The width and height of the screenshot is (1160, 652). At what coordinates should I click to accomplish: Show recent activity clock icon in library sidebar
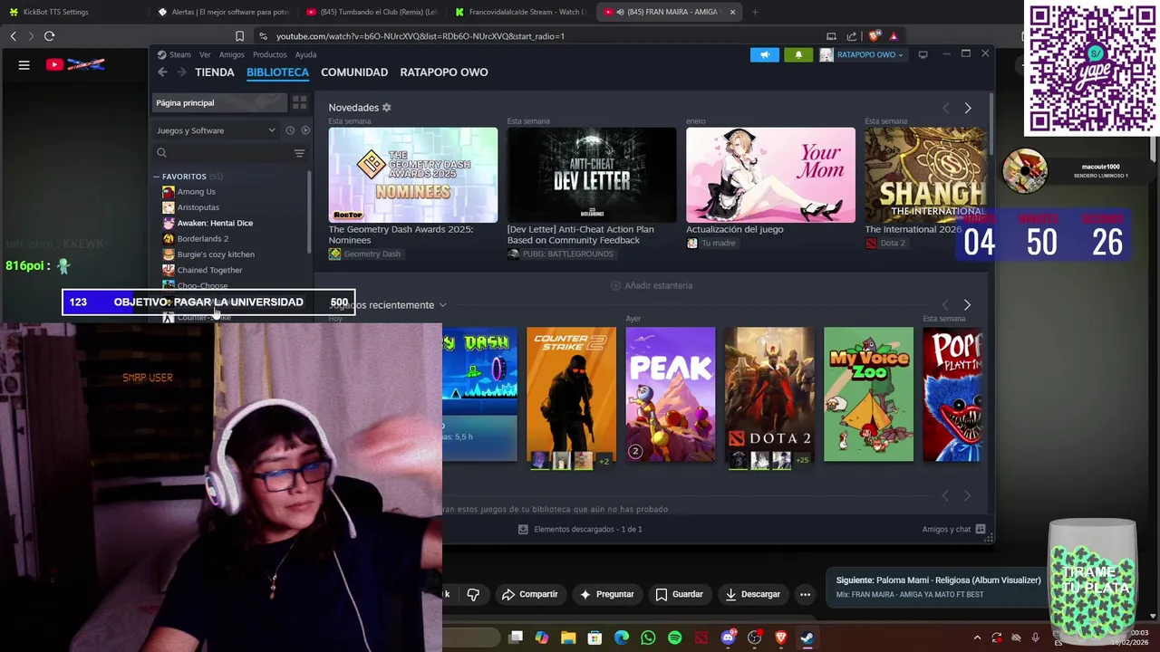(x=290, y=130)
